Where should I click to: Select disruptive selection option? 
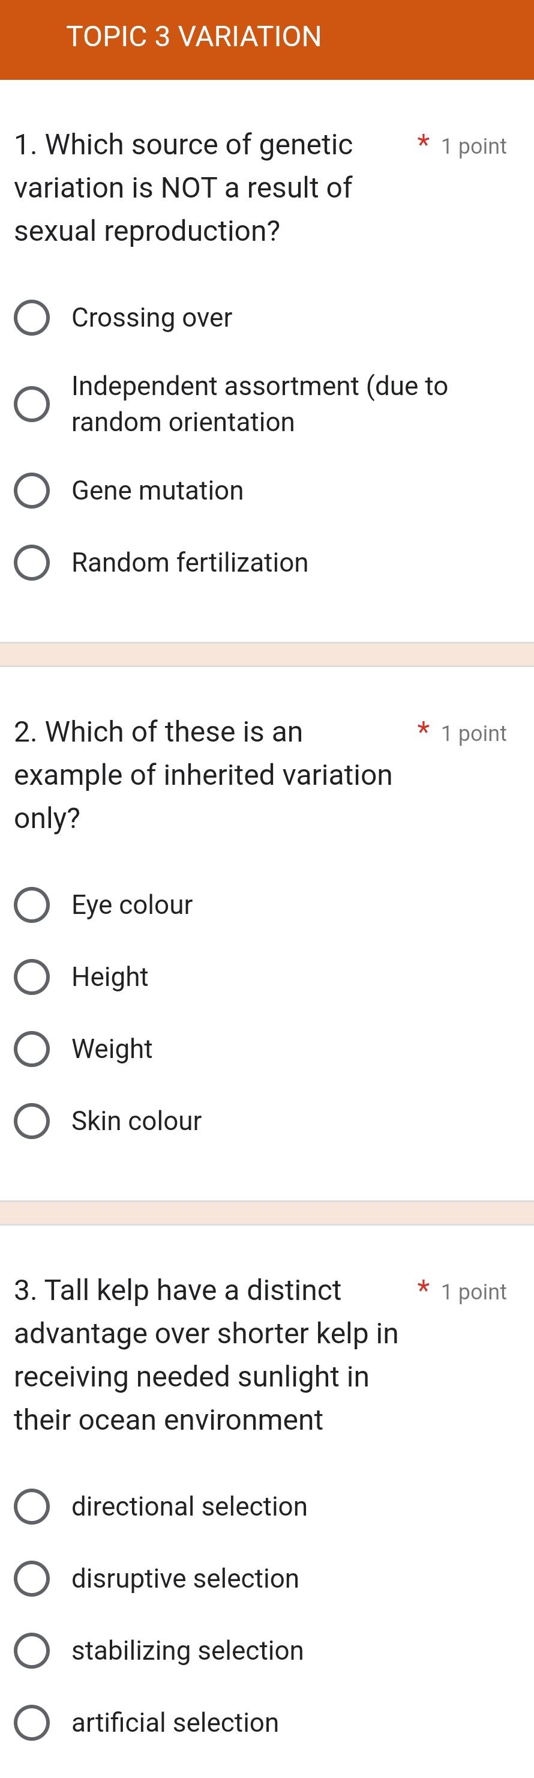click(32, 1579)
